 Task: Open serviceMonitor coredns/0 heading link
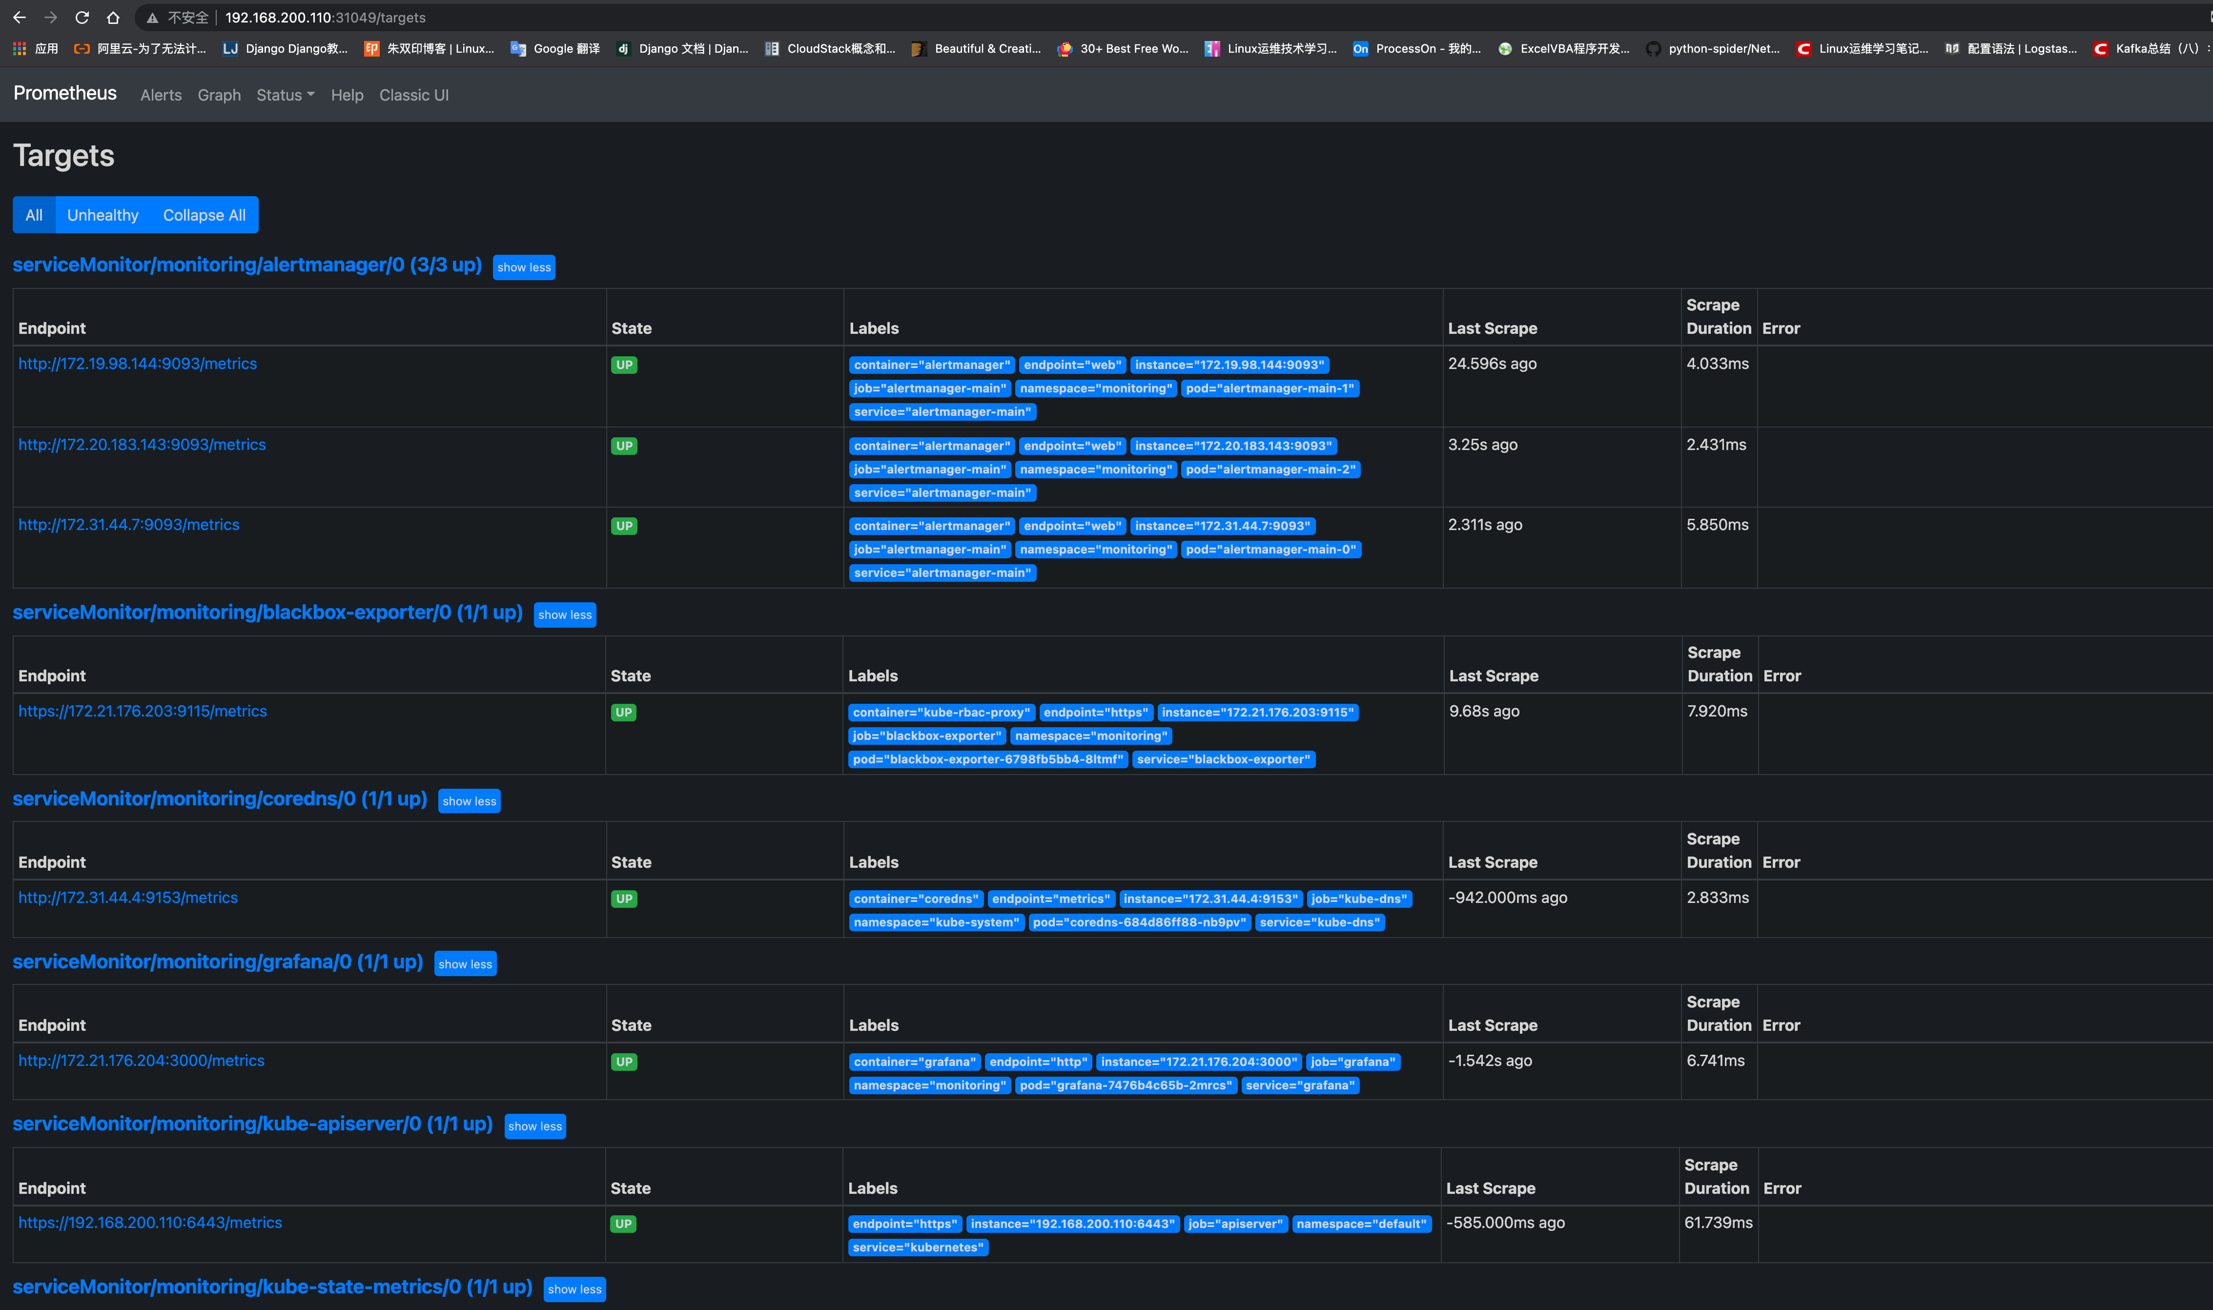[x=220, y=799]
